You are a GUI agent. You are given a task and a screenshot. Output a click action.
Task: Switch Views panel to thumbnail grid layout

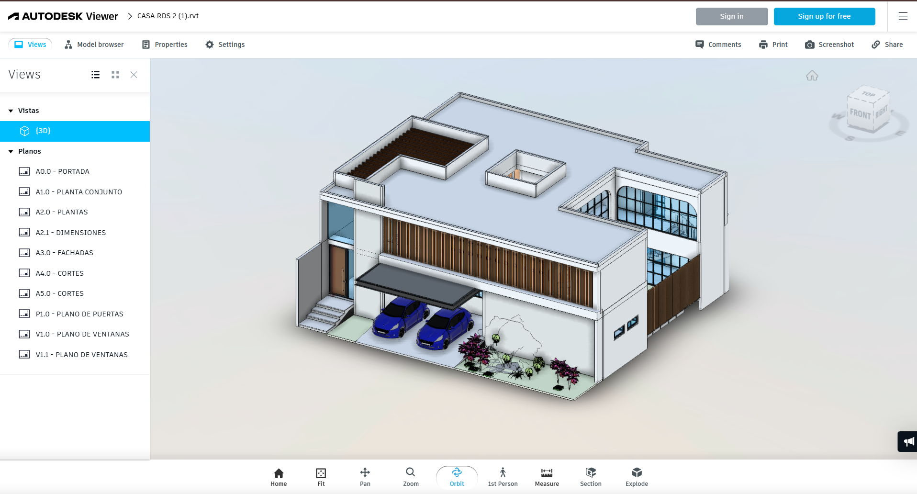tap(115, 75)
